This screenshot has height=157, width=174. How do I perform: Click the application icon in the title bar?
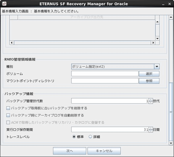4,4
